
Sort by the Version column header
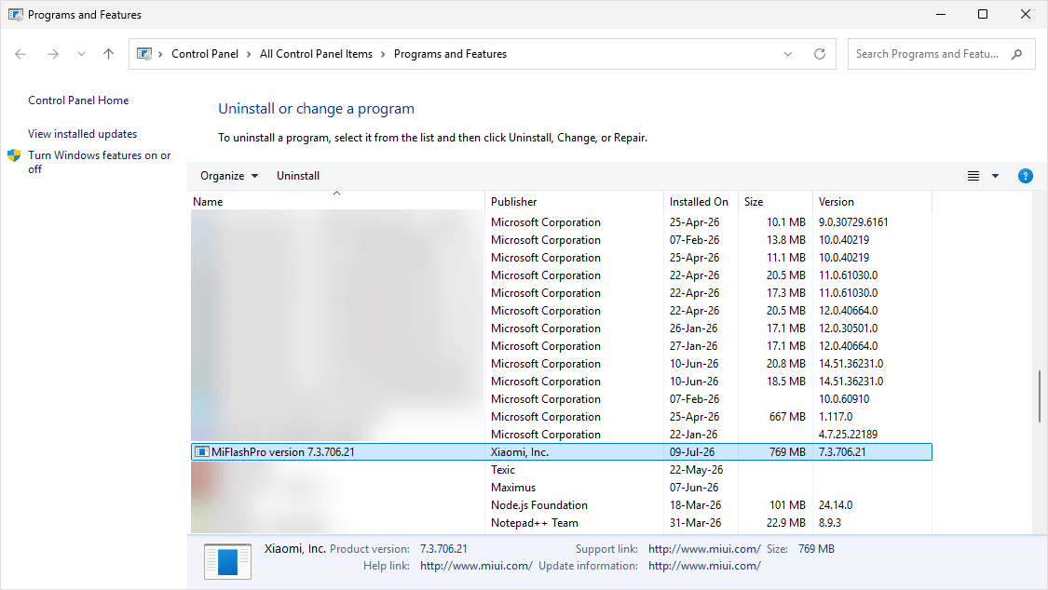coord(872,202)
